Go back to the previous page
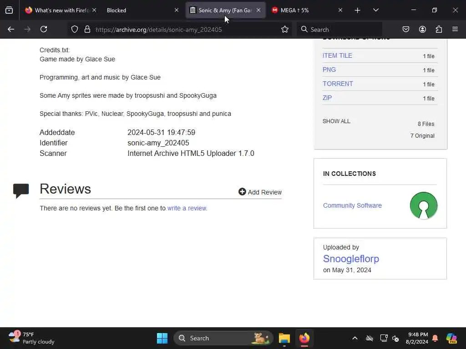Image resolution: width=466 pixels, height=349 pixels. click(11, 29)
